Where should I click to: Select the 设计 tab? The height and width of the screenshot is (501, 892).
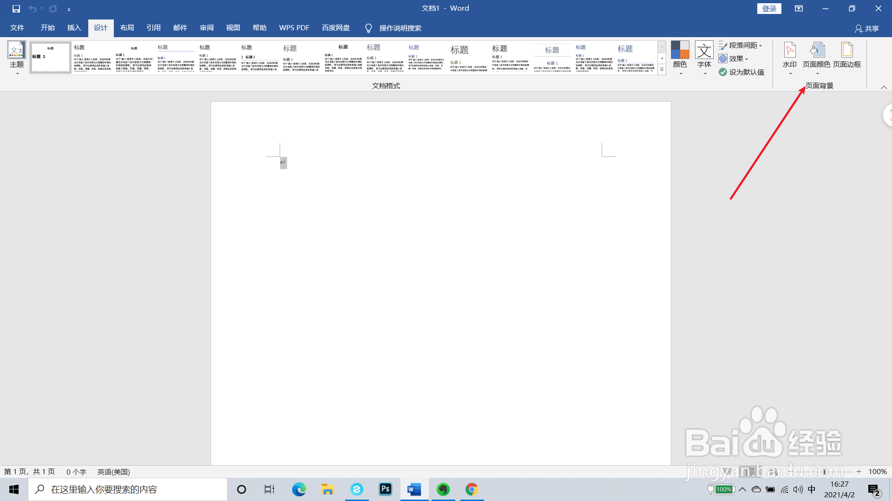pos(100,28)
